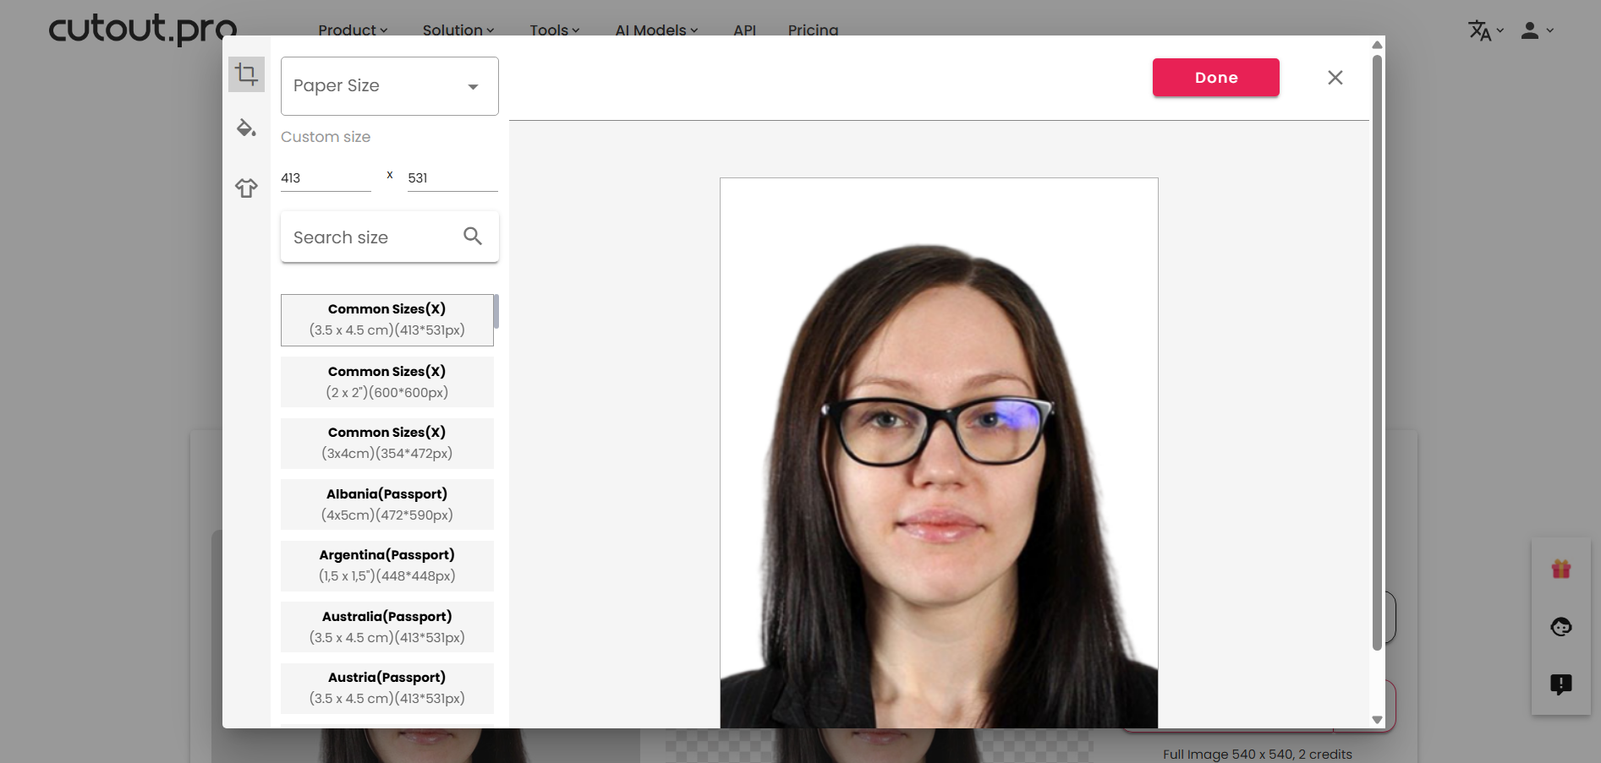Open the outfit change shirt tool
1601x763 pixels.
click(x=246, y=188)
